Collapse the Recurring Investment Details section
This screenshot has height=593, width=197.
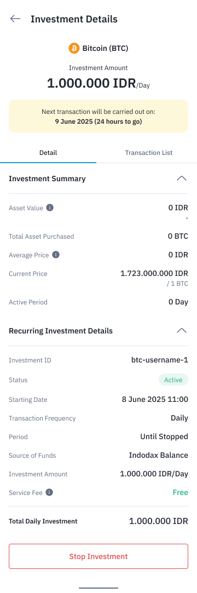(x=182, y=331)
